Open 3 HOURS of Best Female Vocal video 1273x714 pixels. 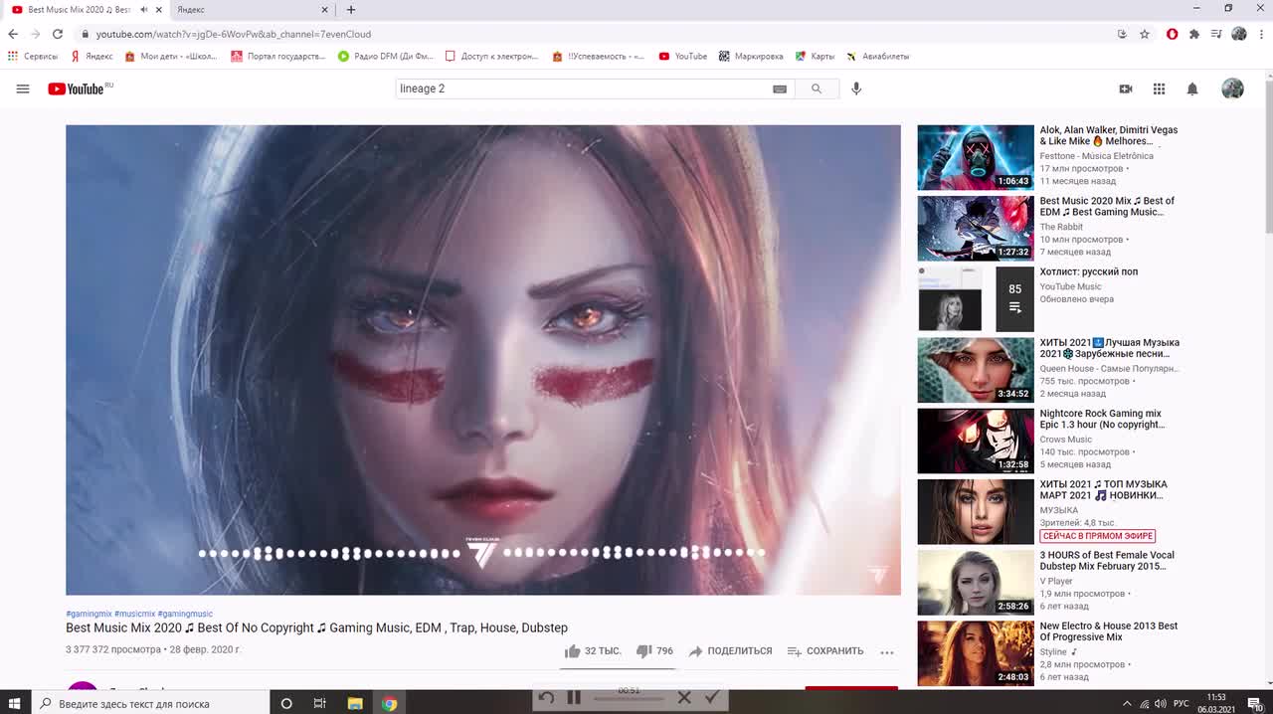976,583
